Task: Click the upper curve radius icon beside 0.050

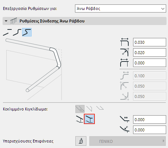Action: click(124, 86)
